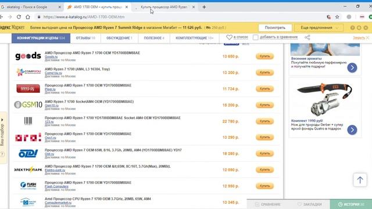Click Купить for the 11 734 р. offer

(264, 89)
